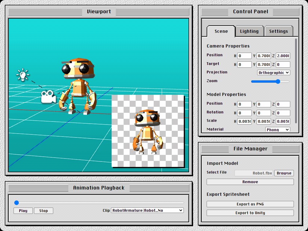Edit Model Scale X field
Image resolution: width=308 pixels, height=231 pixels.
tap(244, 122)
